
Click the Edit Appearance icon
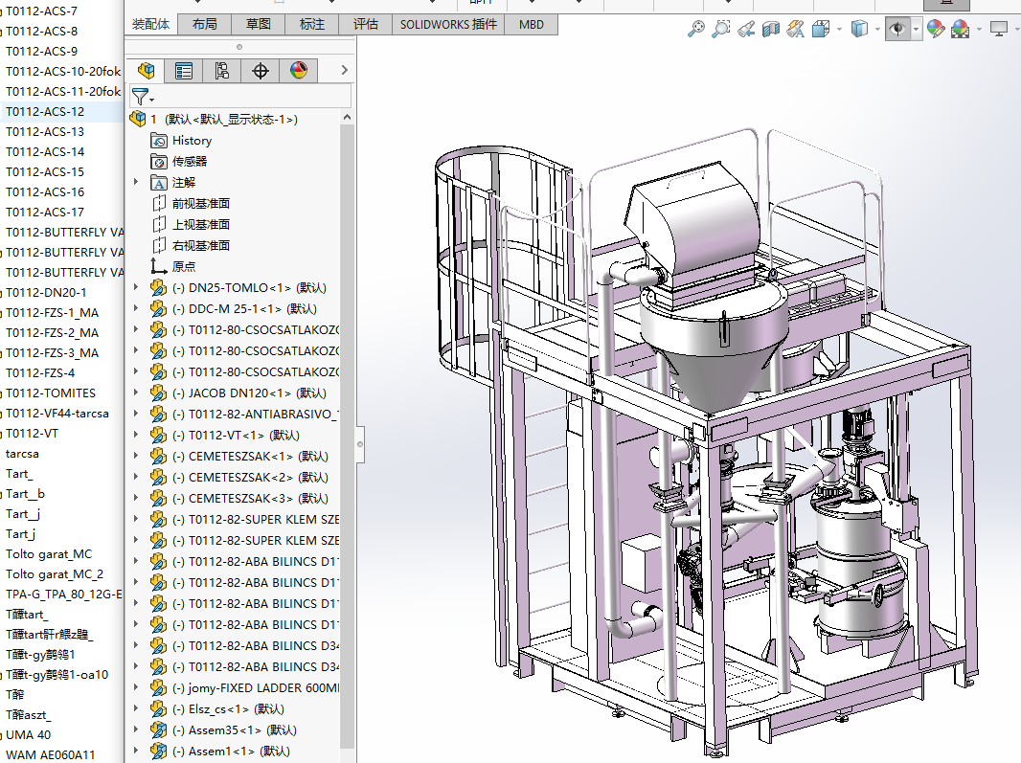(x=935, y=30)
